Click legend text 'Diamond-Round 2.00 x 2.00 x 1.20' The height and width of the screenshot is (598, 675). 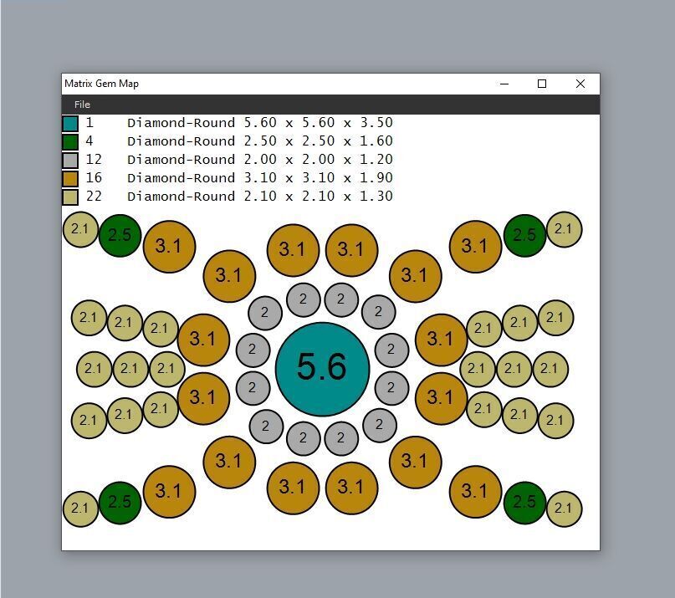[x=260, y=160]
